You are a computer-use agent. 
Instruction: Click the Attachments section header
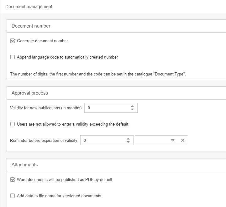click(24, 165)
